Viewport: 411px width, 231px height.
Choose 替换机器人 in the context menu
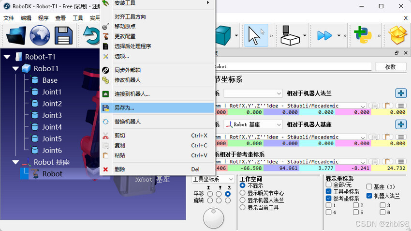157,122
